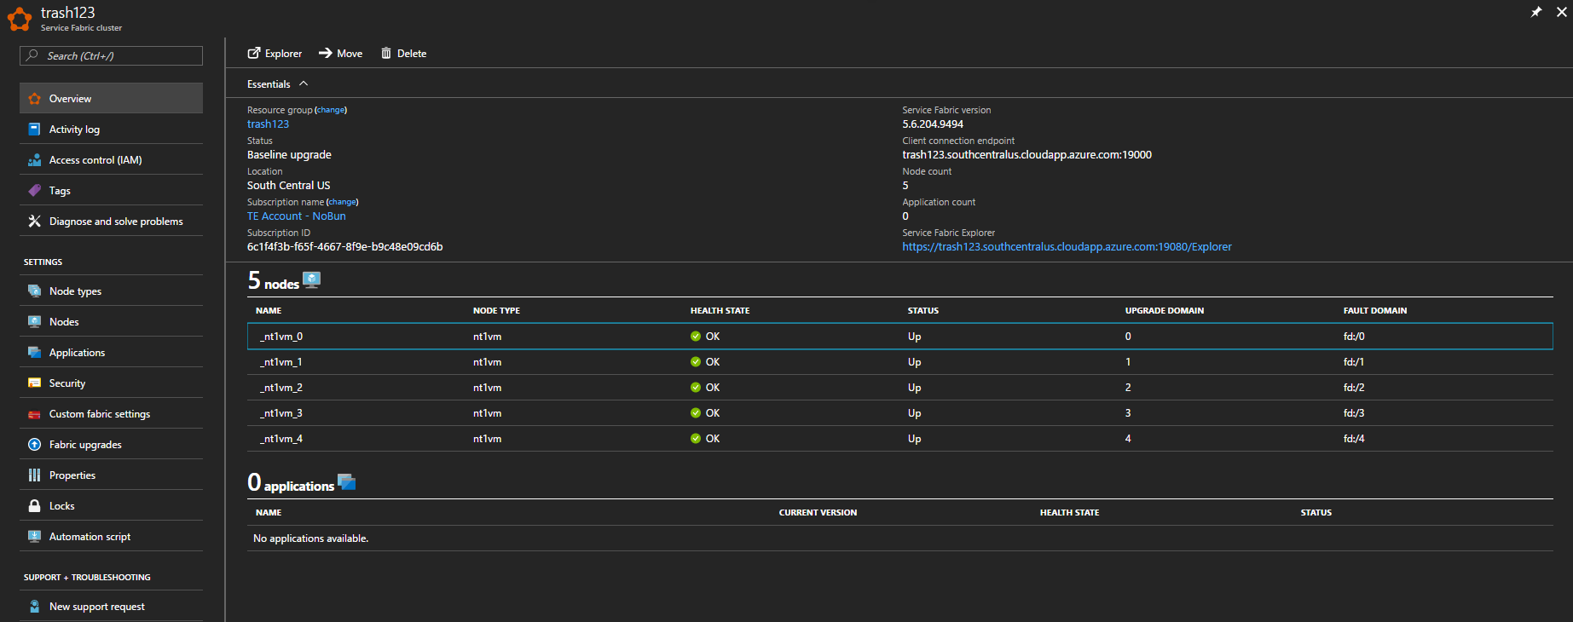Select the _nt1vm_4 node row
This screenshot has height=622, width=1573.
pyautogui.click(x=899, y=438)
